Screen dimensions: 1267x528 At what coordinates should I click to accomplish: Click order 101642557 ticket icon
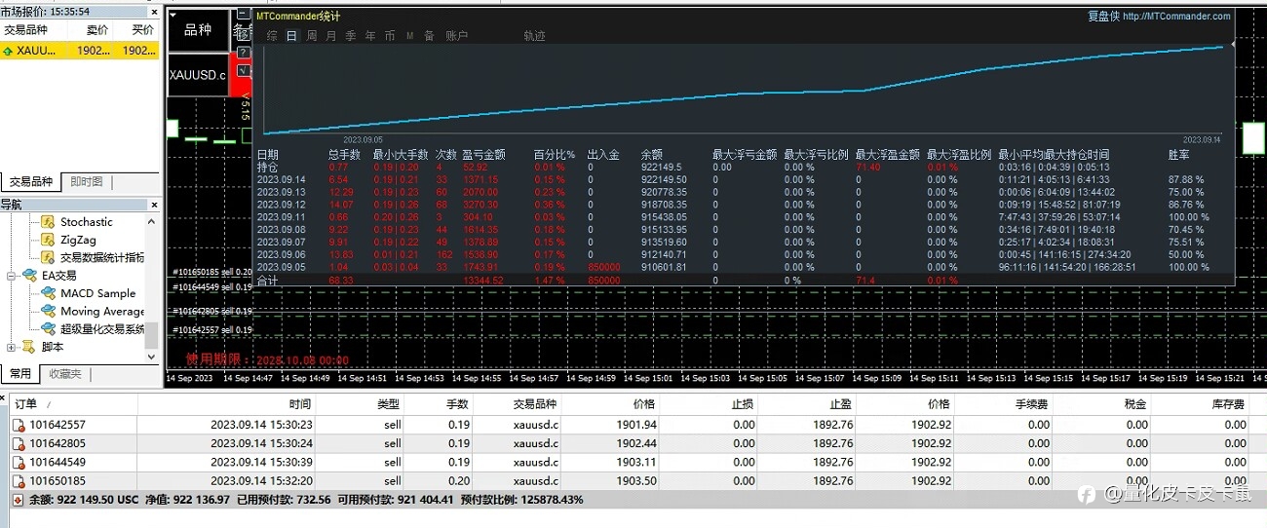tap(19, 425)
